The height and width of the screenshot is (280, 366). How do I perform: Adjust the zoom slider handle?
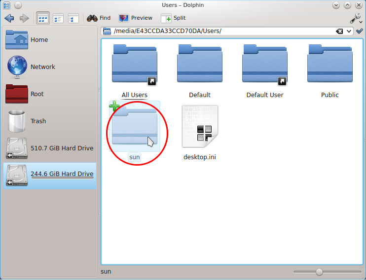click(319, 272)
